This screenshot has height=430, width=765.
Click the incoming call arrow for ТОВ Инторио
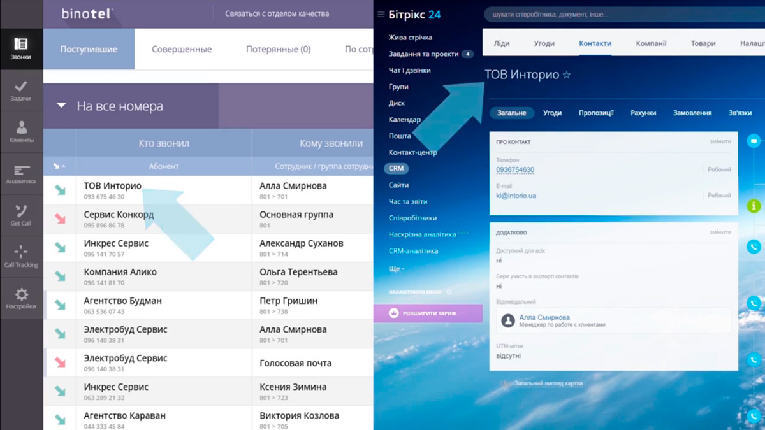60,190
